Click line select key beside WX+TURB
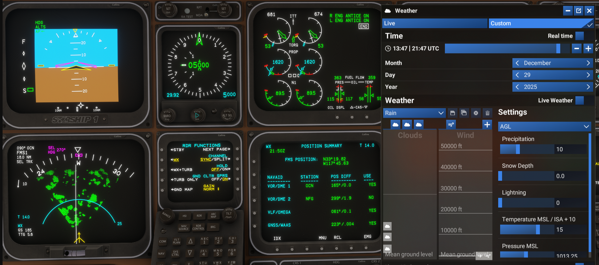The height and width of the screenshot is (265, 599). tap(162, 170)
